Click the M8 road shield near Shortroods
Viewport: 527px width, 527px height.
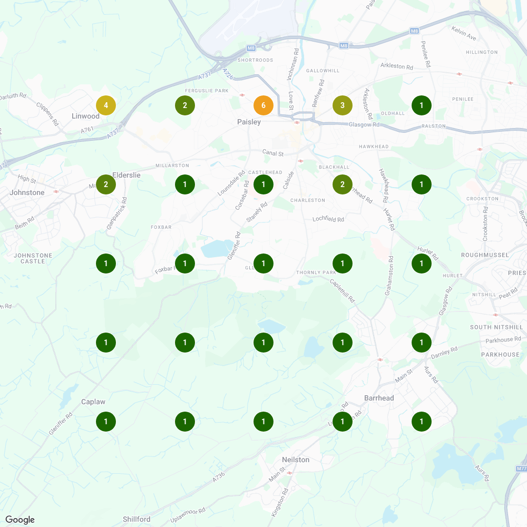pyautogui.click(x=251, y=48)
